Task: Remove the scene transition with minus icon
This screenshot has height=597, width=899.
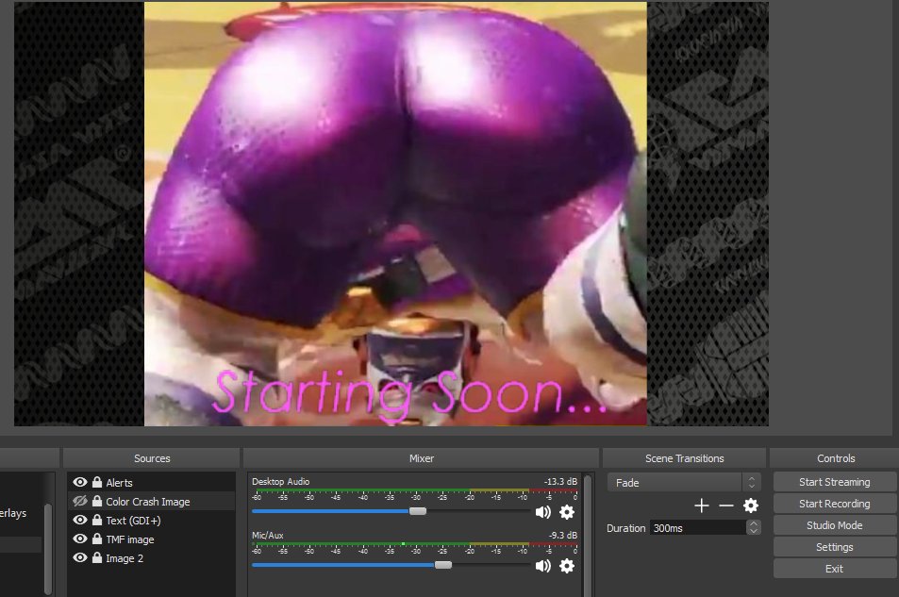Action: [x=725, y=506]
